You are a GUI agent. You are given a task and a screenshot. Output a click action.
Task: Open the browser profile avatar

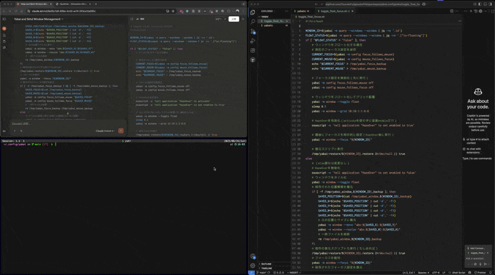pyautogui.click(x=238, y=11)
